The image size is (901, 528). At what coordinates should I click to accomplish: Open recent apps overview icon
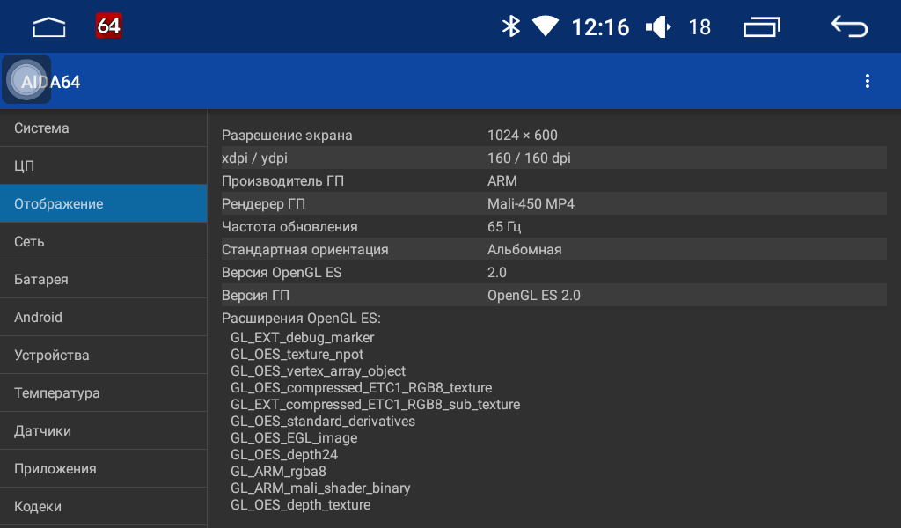click(x=761, y=27)
